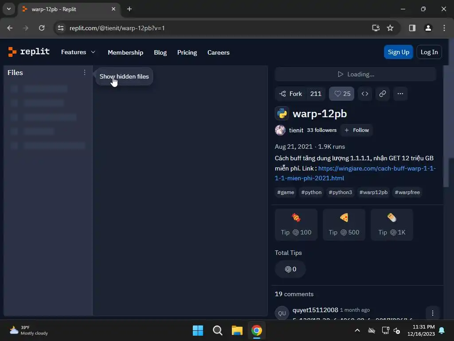
Task: Click the Log In button
Action: [429, 52]
